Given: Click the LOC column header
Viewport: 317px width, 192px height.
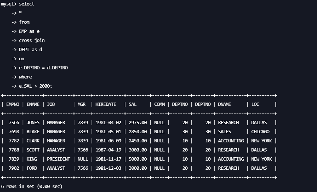Looking at the screenshot, I should click(255, 104).
